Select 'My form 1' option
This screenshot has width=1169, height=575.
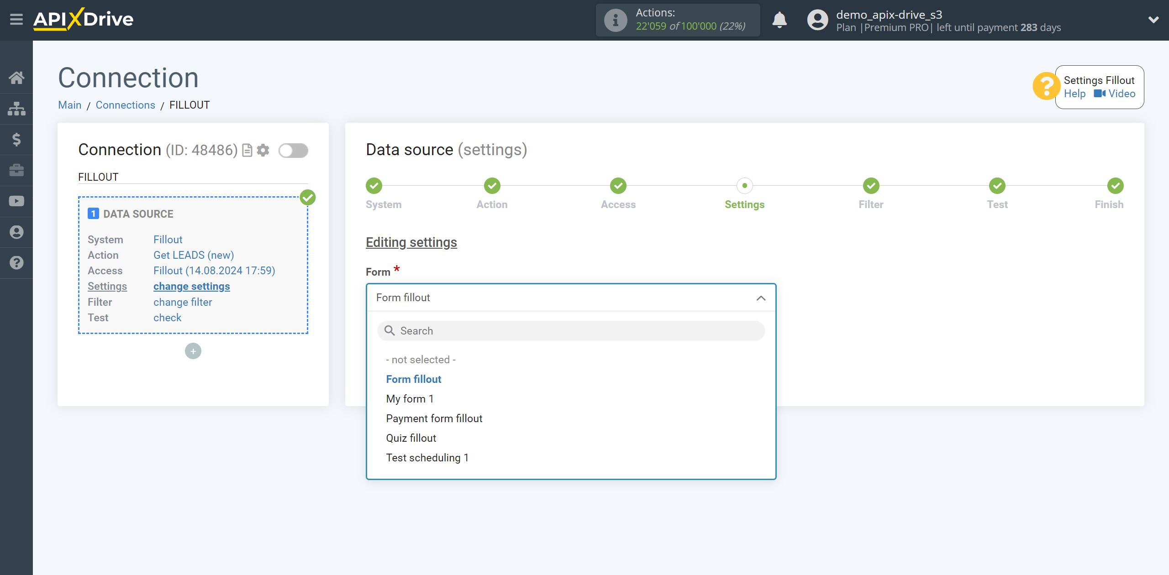tap(410, 399)
